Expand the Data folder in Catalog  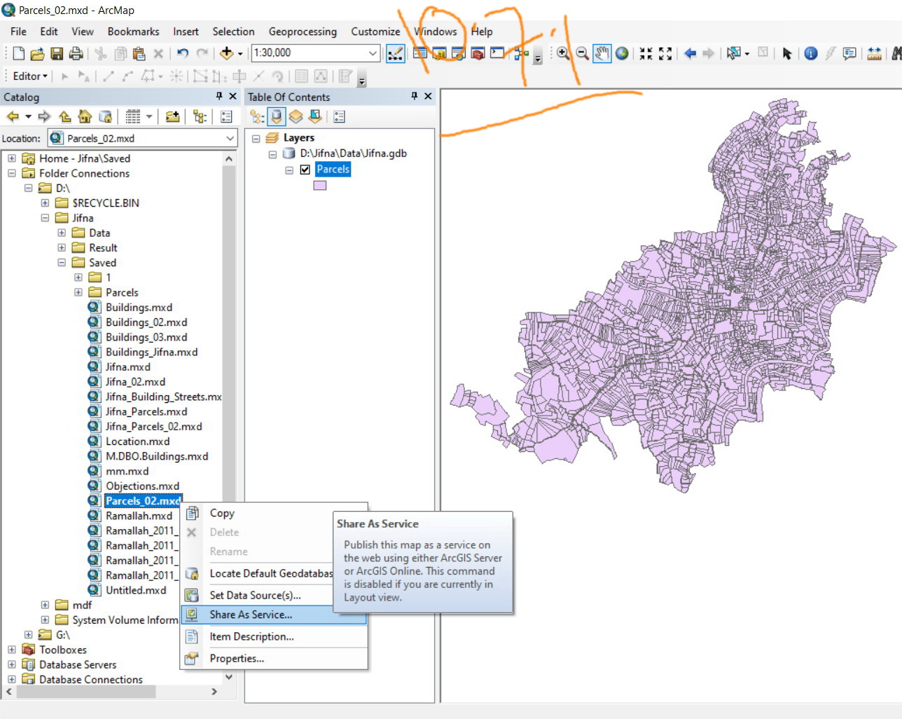(x=62, y=233)
